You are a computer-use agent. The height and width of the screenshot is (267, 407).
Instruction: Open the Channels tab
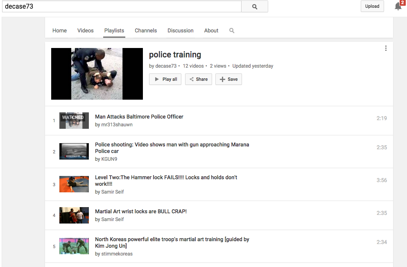click(146, 31)
